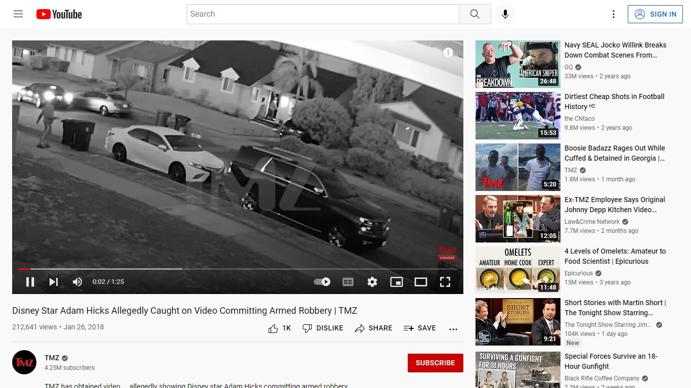Click the 212,641 views count
This screenshot has height=388, width=691.
[34, 327]
